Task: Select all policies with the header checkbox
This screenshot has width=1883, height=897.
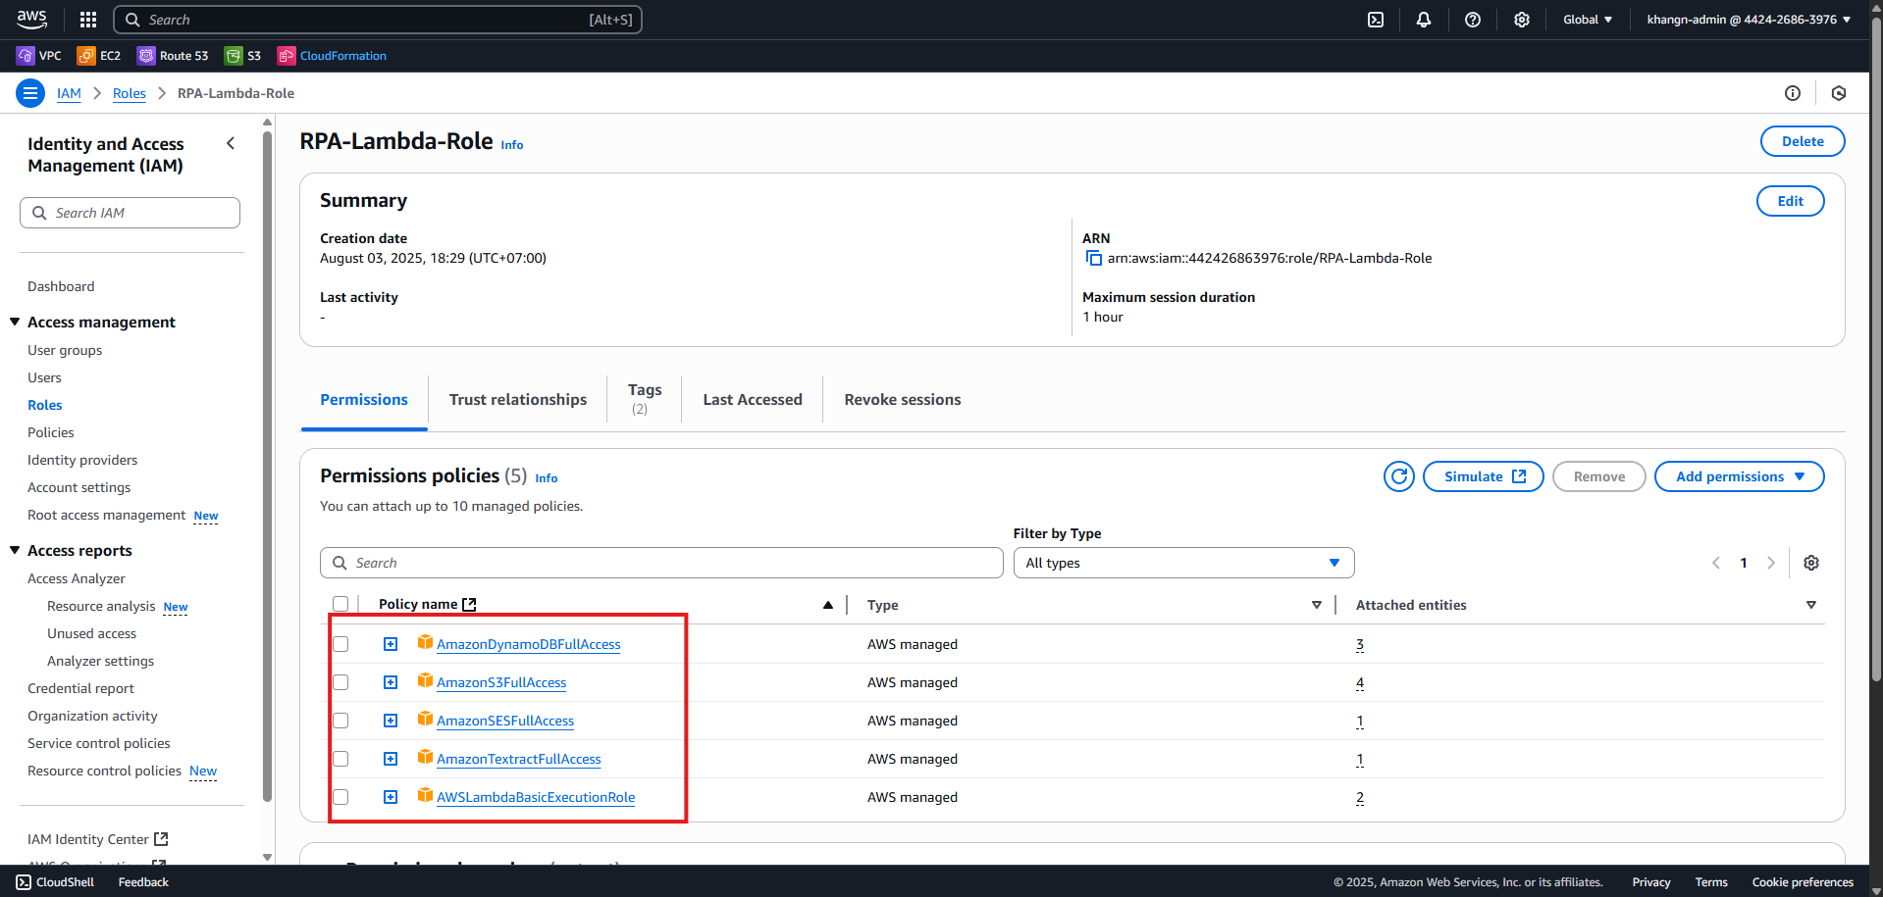Action: pos(340,605)
